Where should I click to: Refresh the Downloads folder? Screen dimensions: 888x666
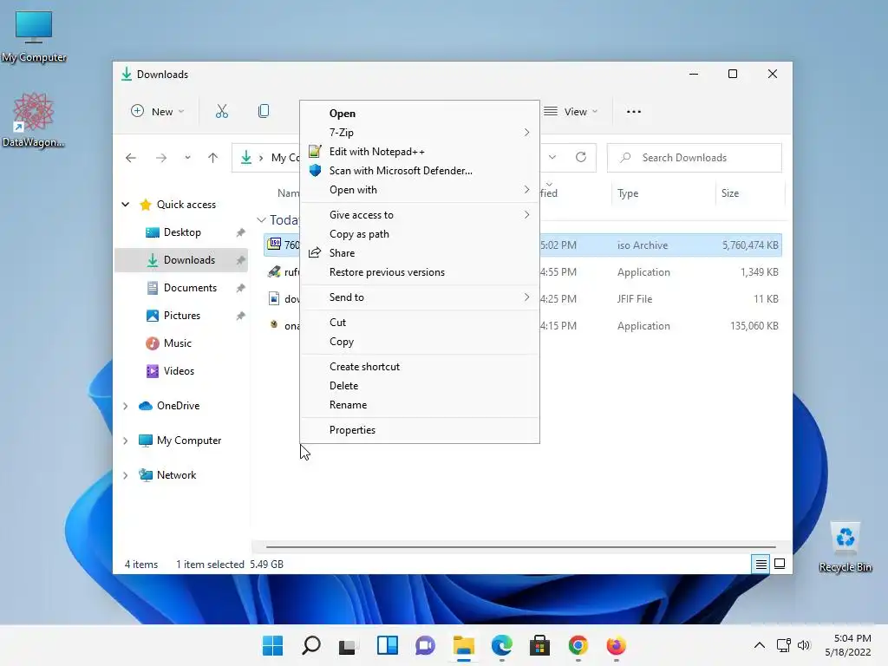point(581,158)
